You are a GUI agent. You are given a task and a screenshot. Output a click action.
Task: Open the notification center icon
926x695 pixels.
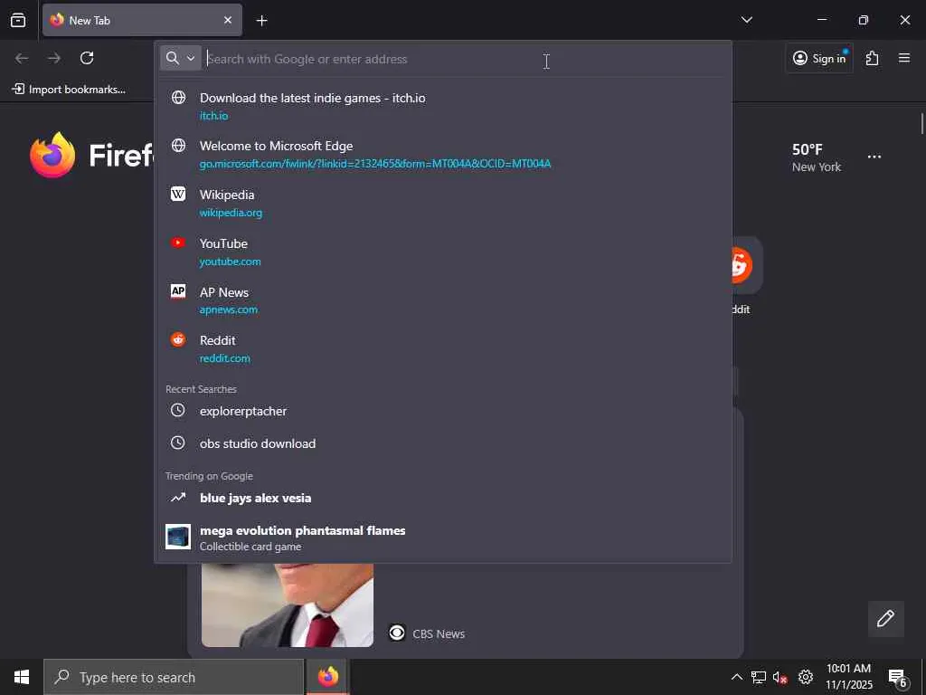(x=897, y=677)
